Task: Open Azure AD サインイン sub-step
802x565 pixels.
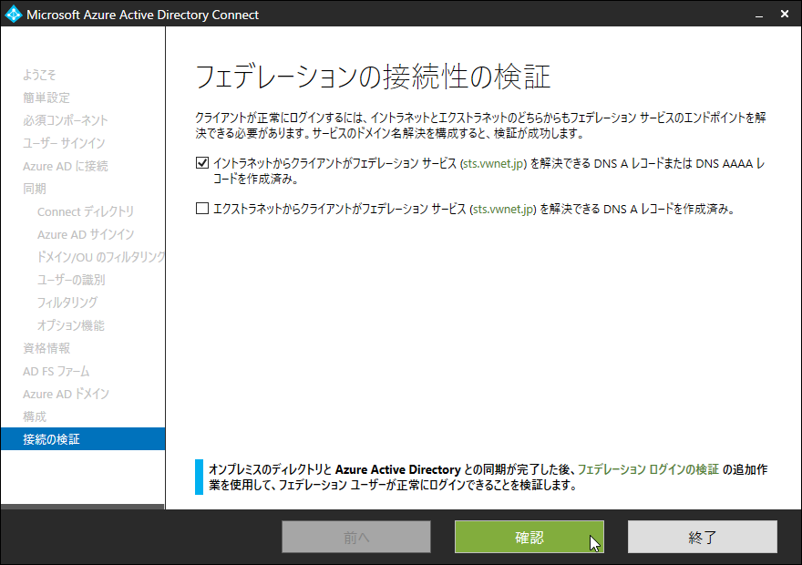Action: click(86, 234)
